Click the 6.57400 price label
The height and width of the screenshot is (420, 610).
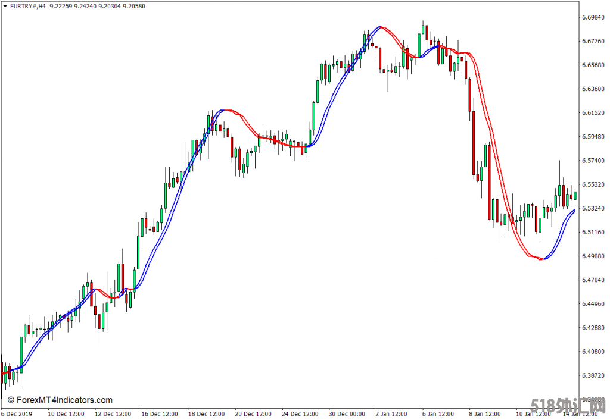(x=593, y=161)
